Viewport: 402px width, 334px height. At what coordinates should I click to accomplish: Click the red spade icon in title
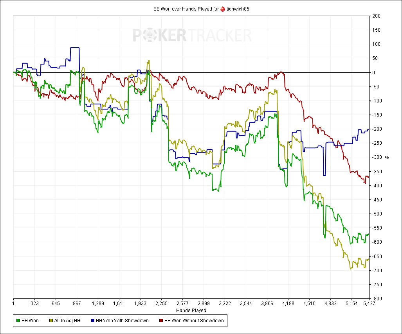tap(223, 9)
